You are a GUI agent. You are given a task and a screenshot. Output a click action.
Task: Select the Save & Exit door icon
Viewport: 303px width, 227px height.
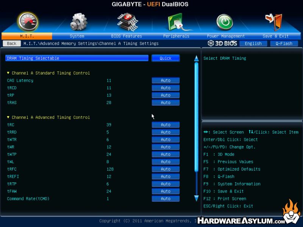[x=274, y=22]
